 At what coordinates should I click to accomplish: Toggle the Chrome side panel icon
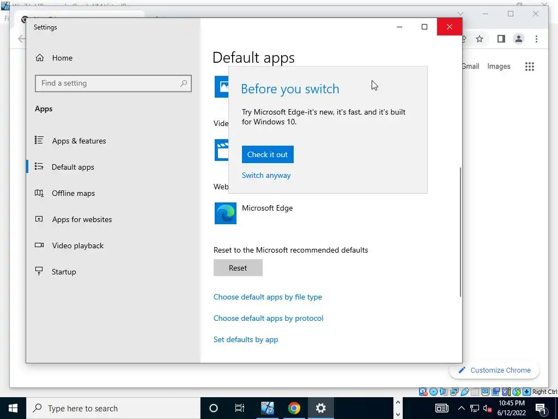coord(501,39)
